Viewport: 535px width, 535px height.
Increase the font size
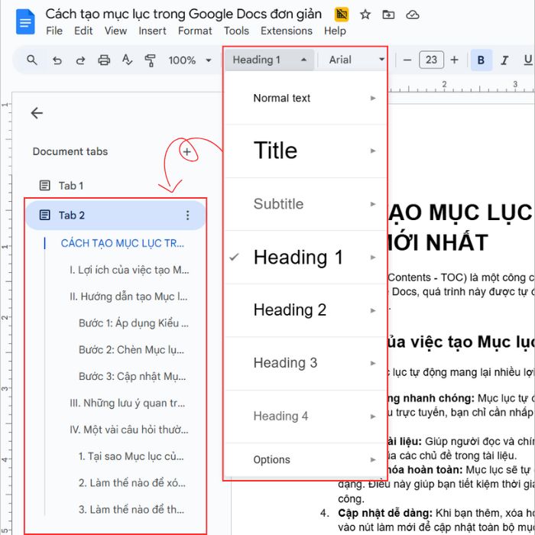[454, 60]
